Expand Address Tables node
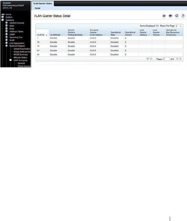Screen dimensions: 187x221 pos(6,31)
